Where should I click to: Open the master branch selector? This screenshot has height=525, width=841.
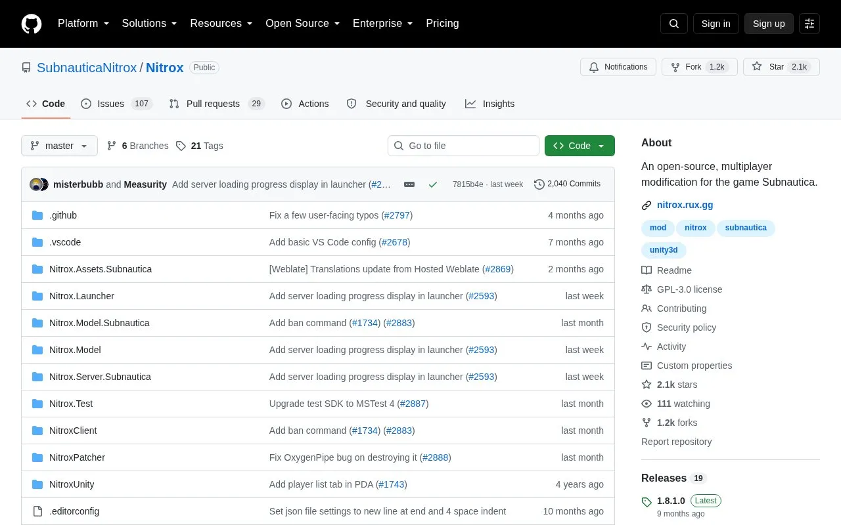pyautogui.click(x=59, y=146)
